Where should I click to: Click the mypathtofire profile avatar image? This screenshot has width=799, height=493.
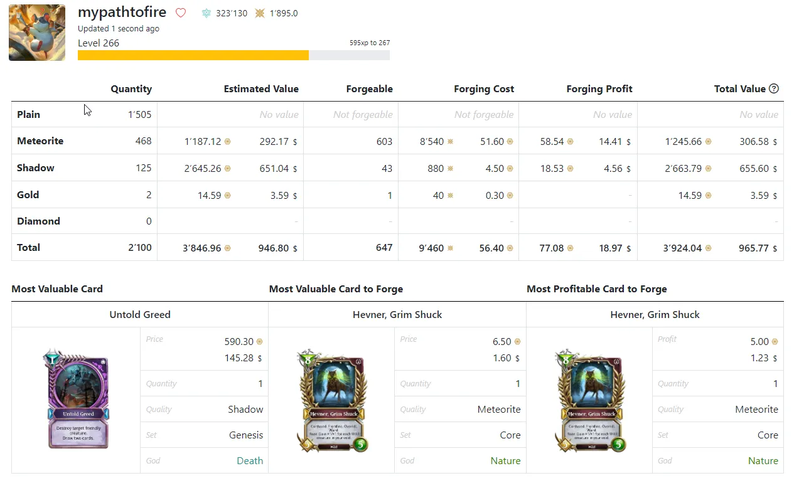coord(37,33)
